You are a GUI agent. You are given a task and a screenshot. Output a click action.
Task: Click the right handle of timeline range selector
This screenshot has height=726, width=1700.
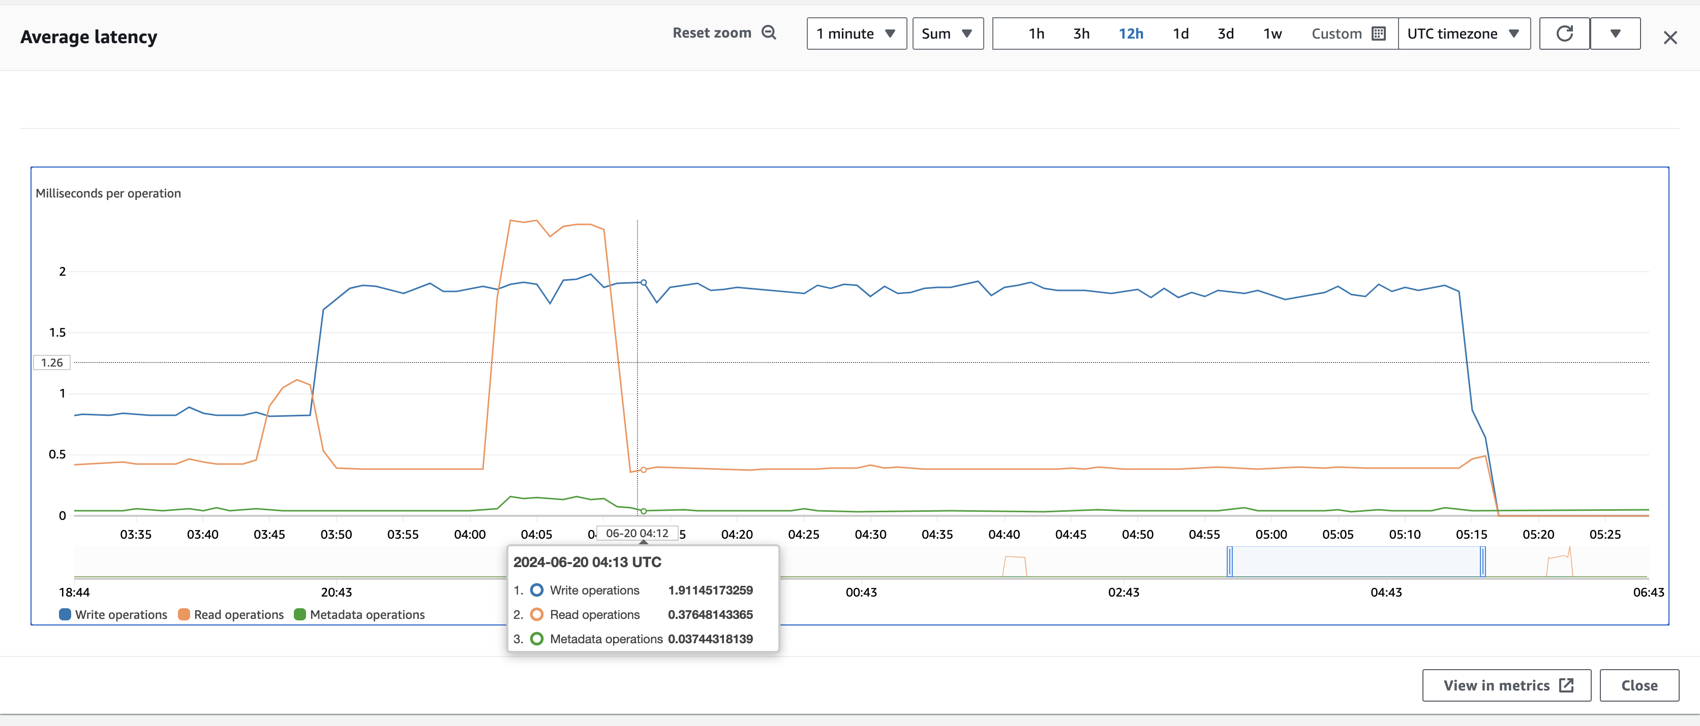[1483, 562]
